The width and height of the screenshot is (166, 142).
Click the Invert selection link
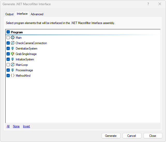(26, 126)
